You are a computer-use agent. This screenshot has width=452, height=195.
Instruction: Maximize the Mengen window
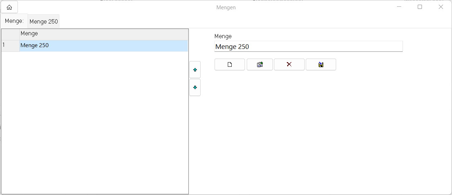pyautogui.click(x=420, y=7)
